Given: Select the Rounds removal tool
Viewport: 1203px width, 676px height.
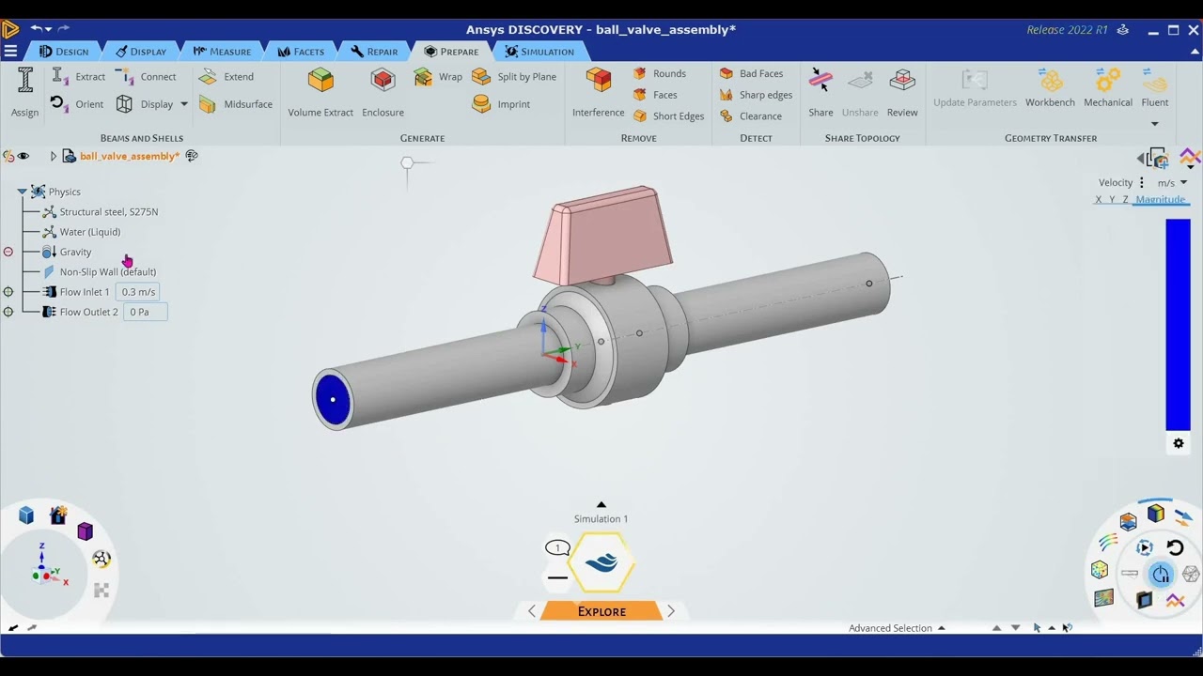Looking at the screenshot, I should (659, 73).
